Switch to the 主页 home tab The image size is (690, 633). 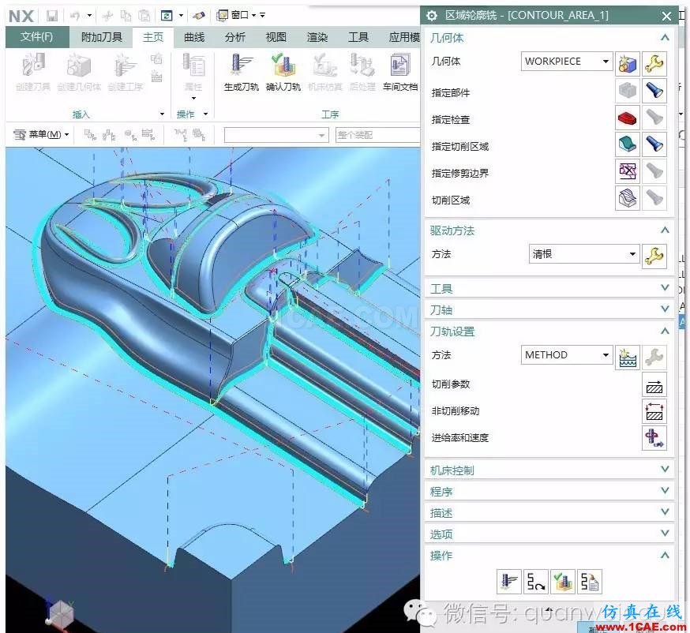(x=153, y=37)
